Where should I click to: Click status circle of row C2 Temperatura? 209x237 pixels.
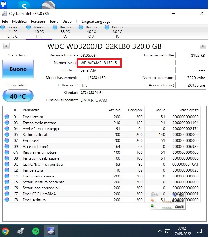click(7, 170)
